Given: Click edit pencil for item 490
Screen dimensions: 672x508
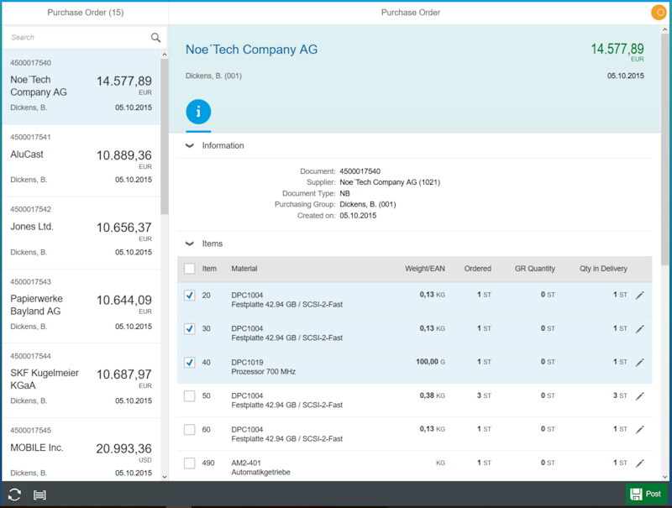Looking at the screenshot, I should (639, 463).
